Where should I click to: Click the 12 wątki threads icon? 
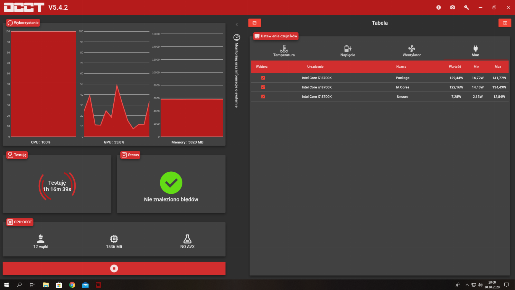[x=41, y=239]
